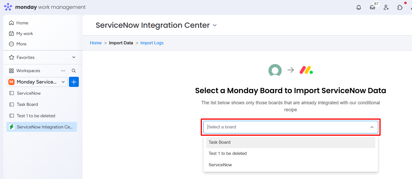Click the monday logo icon
Screen dimensions: 412x179
(8, 7)
